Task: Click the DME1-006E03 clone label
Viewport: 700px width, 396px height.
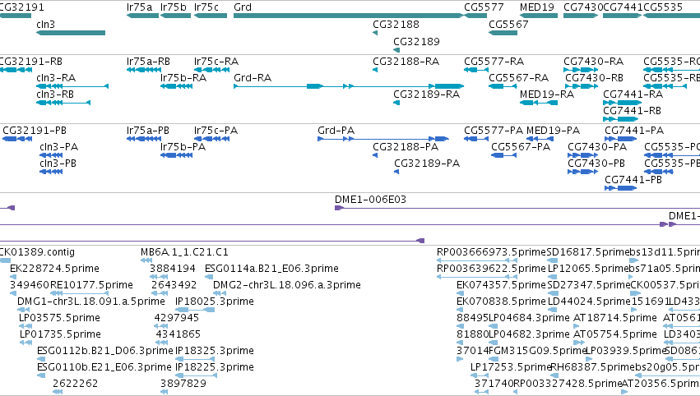Action: 370,200
